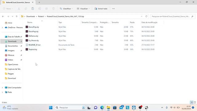Click the Share icon in toolbar

46,9
